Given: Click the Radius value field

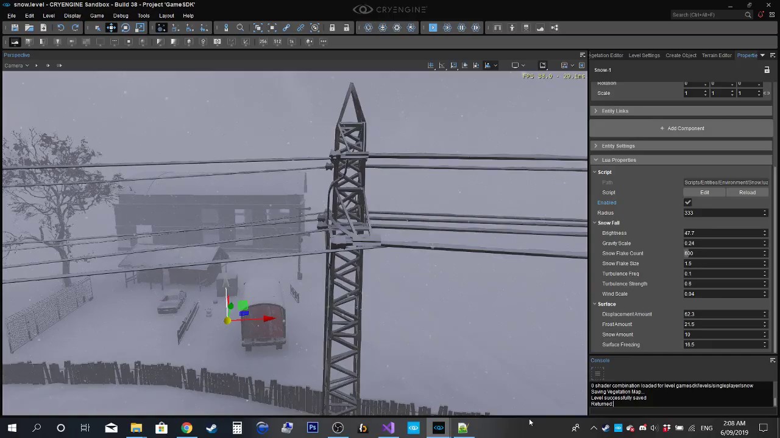Looking at the screenshot, I should point(725,213).
